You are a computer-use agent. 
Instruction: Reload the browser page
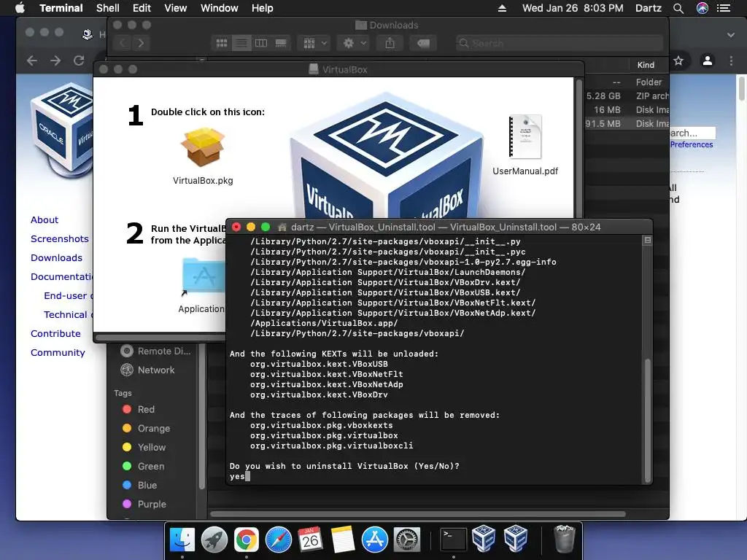(x=79, y=61)
